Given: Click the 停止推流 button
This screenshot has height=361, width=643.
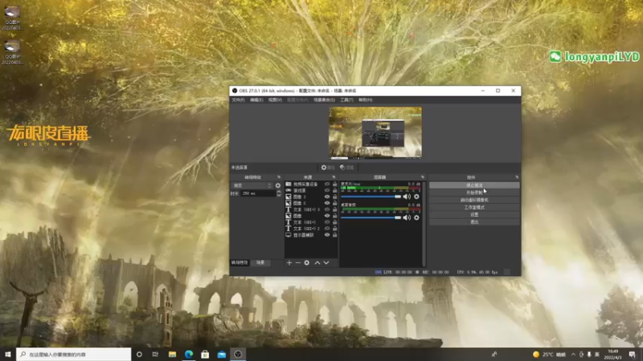Looking at the screenshot, I should (474, 185).
